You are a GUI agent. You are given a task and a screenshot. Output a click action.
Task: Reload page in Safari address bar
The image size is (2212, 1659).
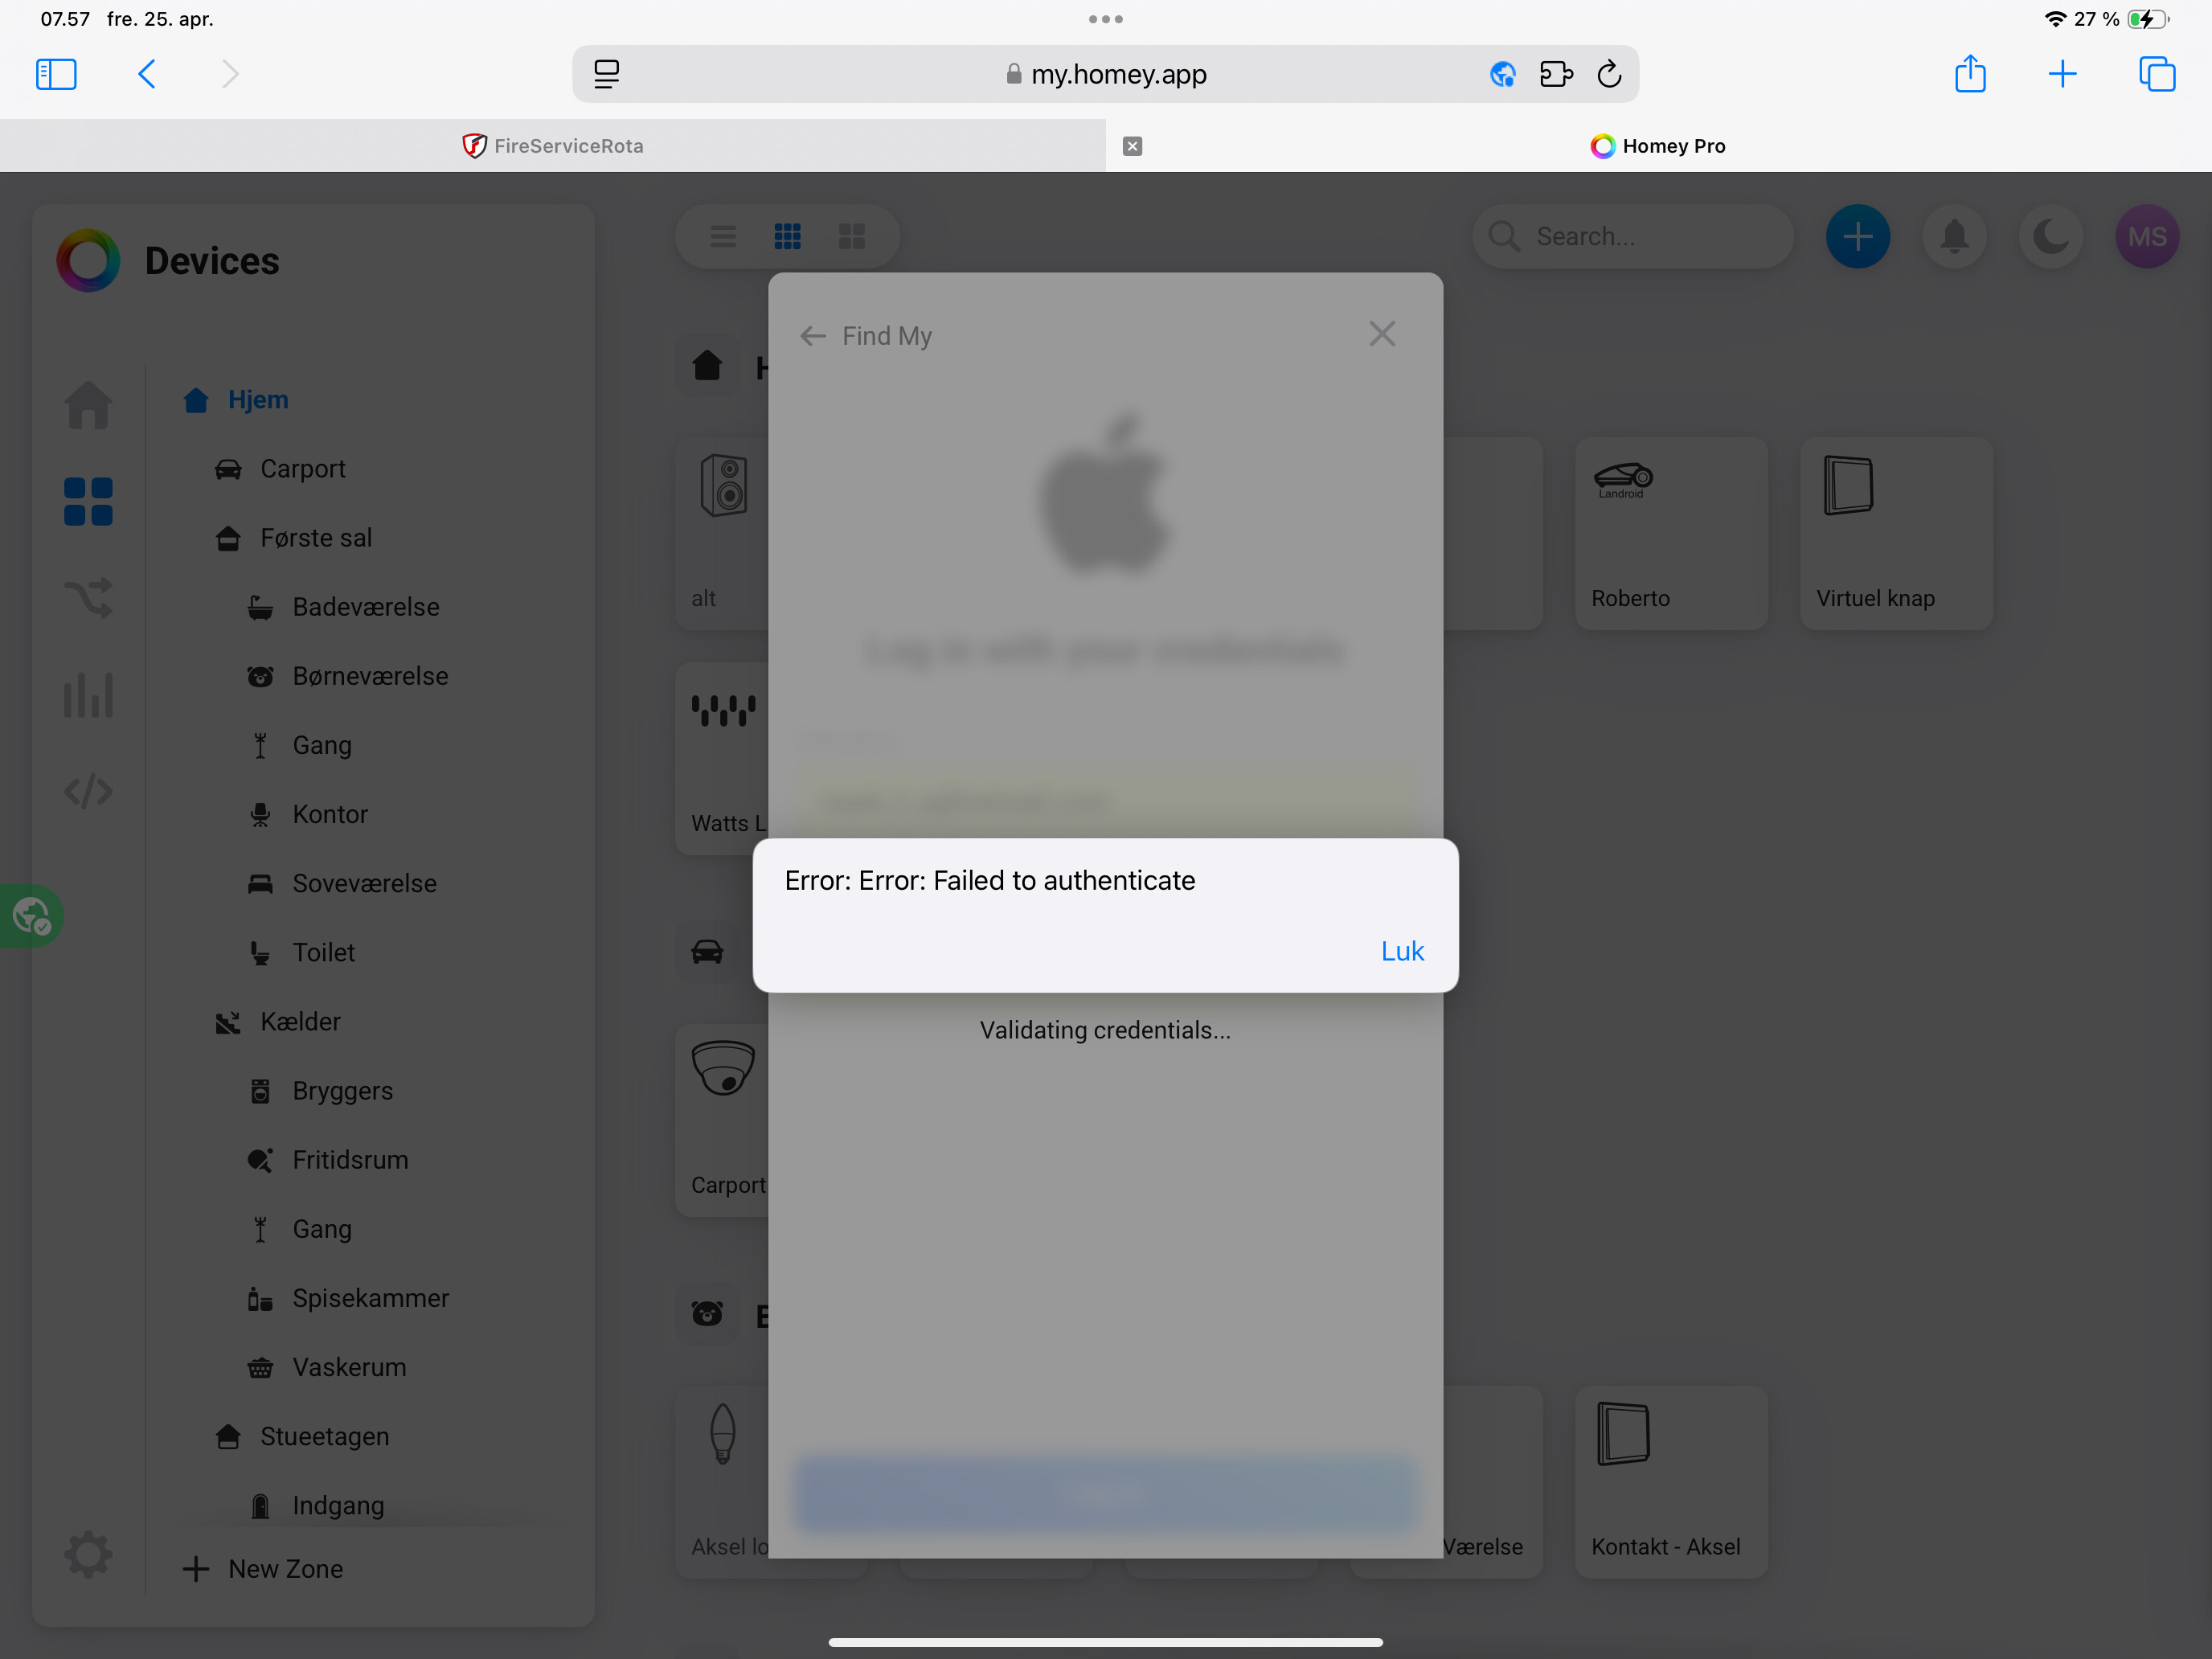click(x=1609, y=74)
